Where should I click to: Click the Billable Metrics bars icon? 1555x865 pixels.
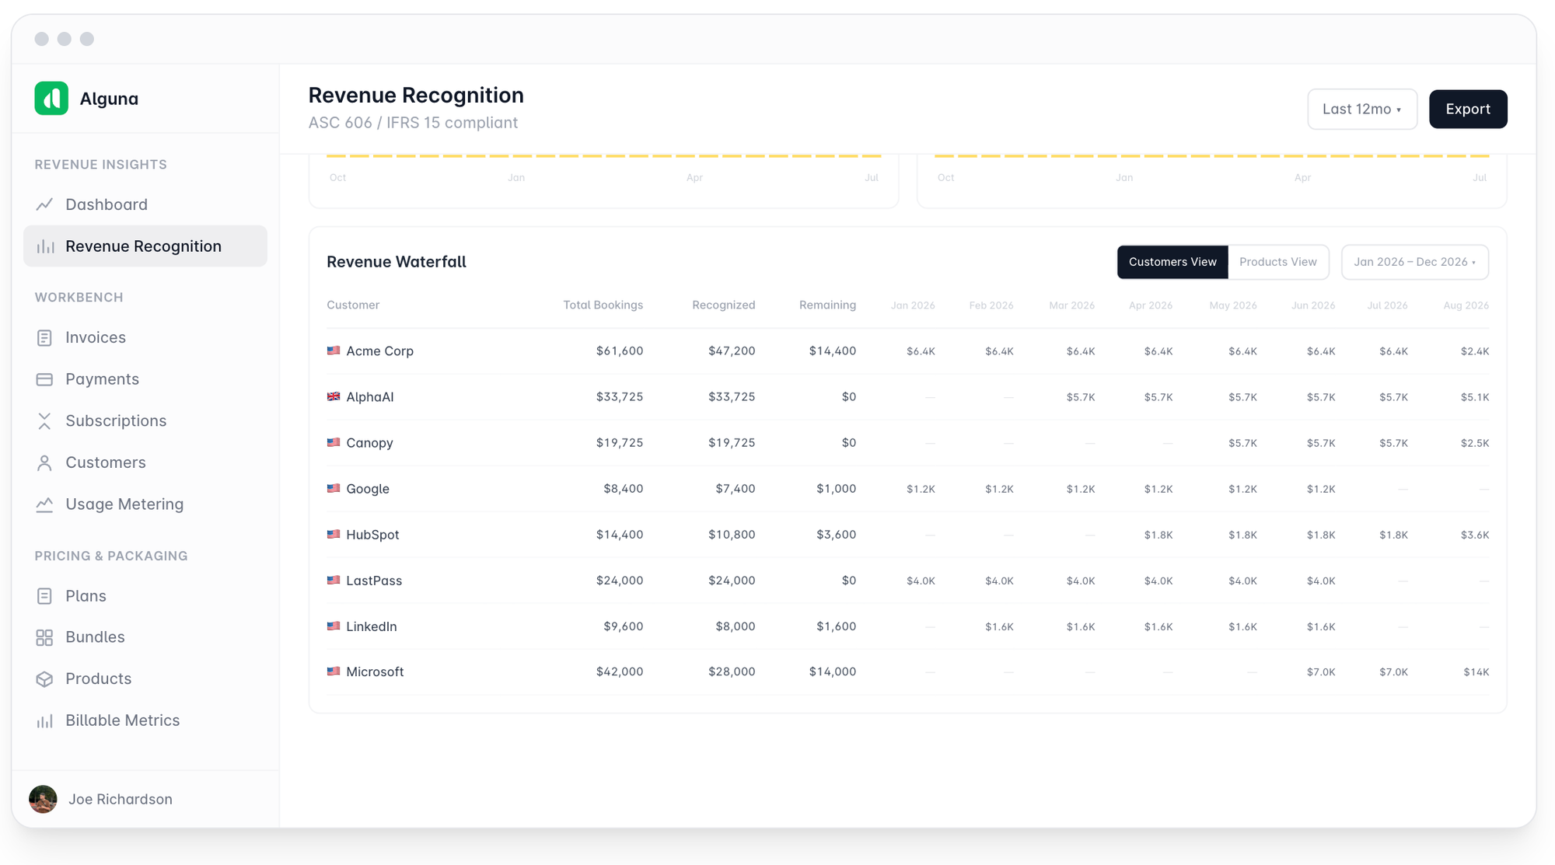[x=44, y=720]
